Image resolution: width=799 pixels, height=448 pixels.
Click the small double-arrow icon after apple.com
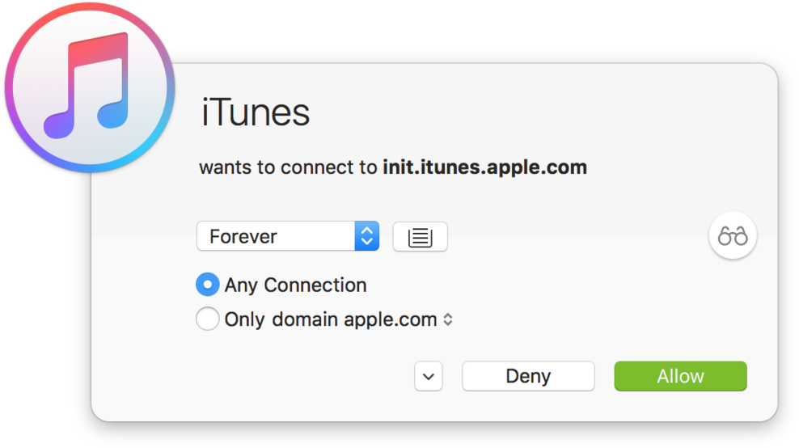coord(447,319)
